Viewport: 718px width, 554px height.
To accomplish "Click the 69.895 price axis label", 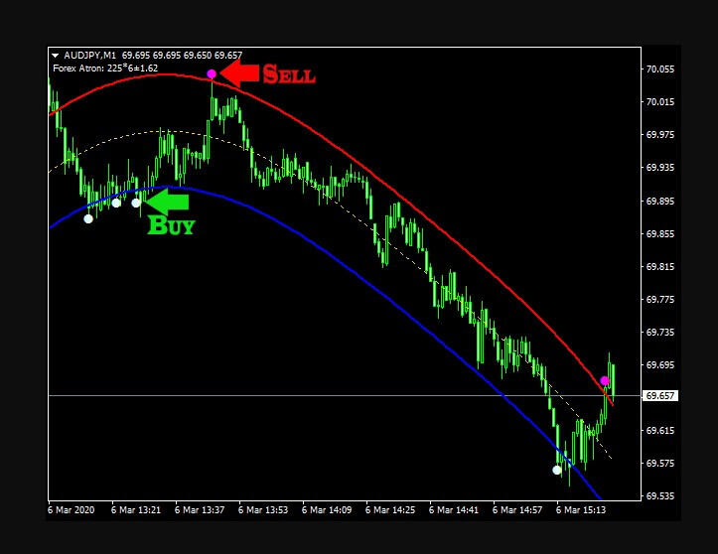I will 659,201.
